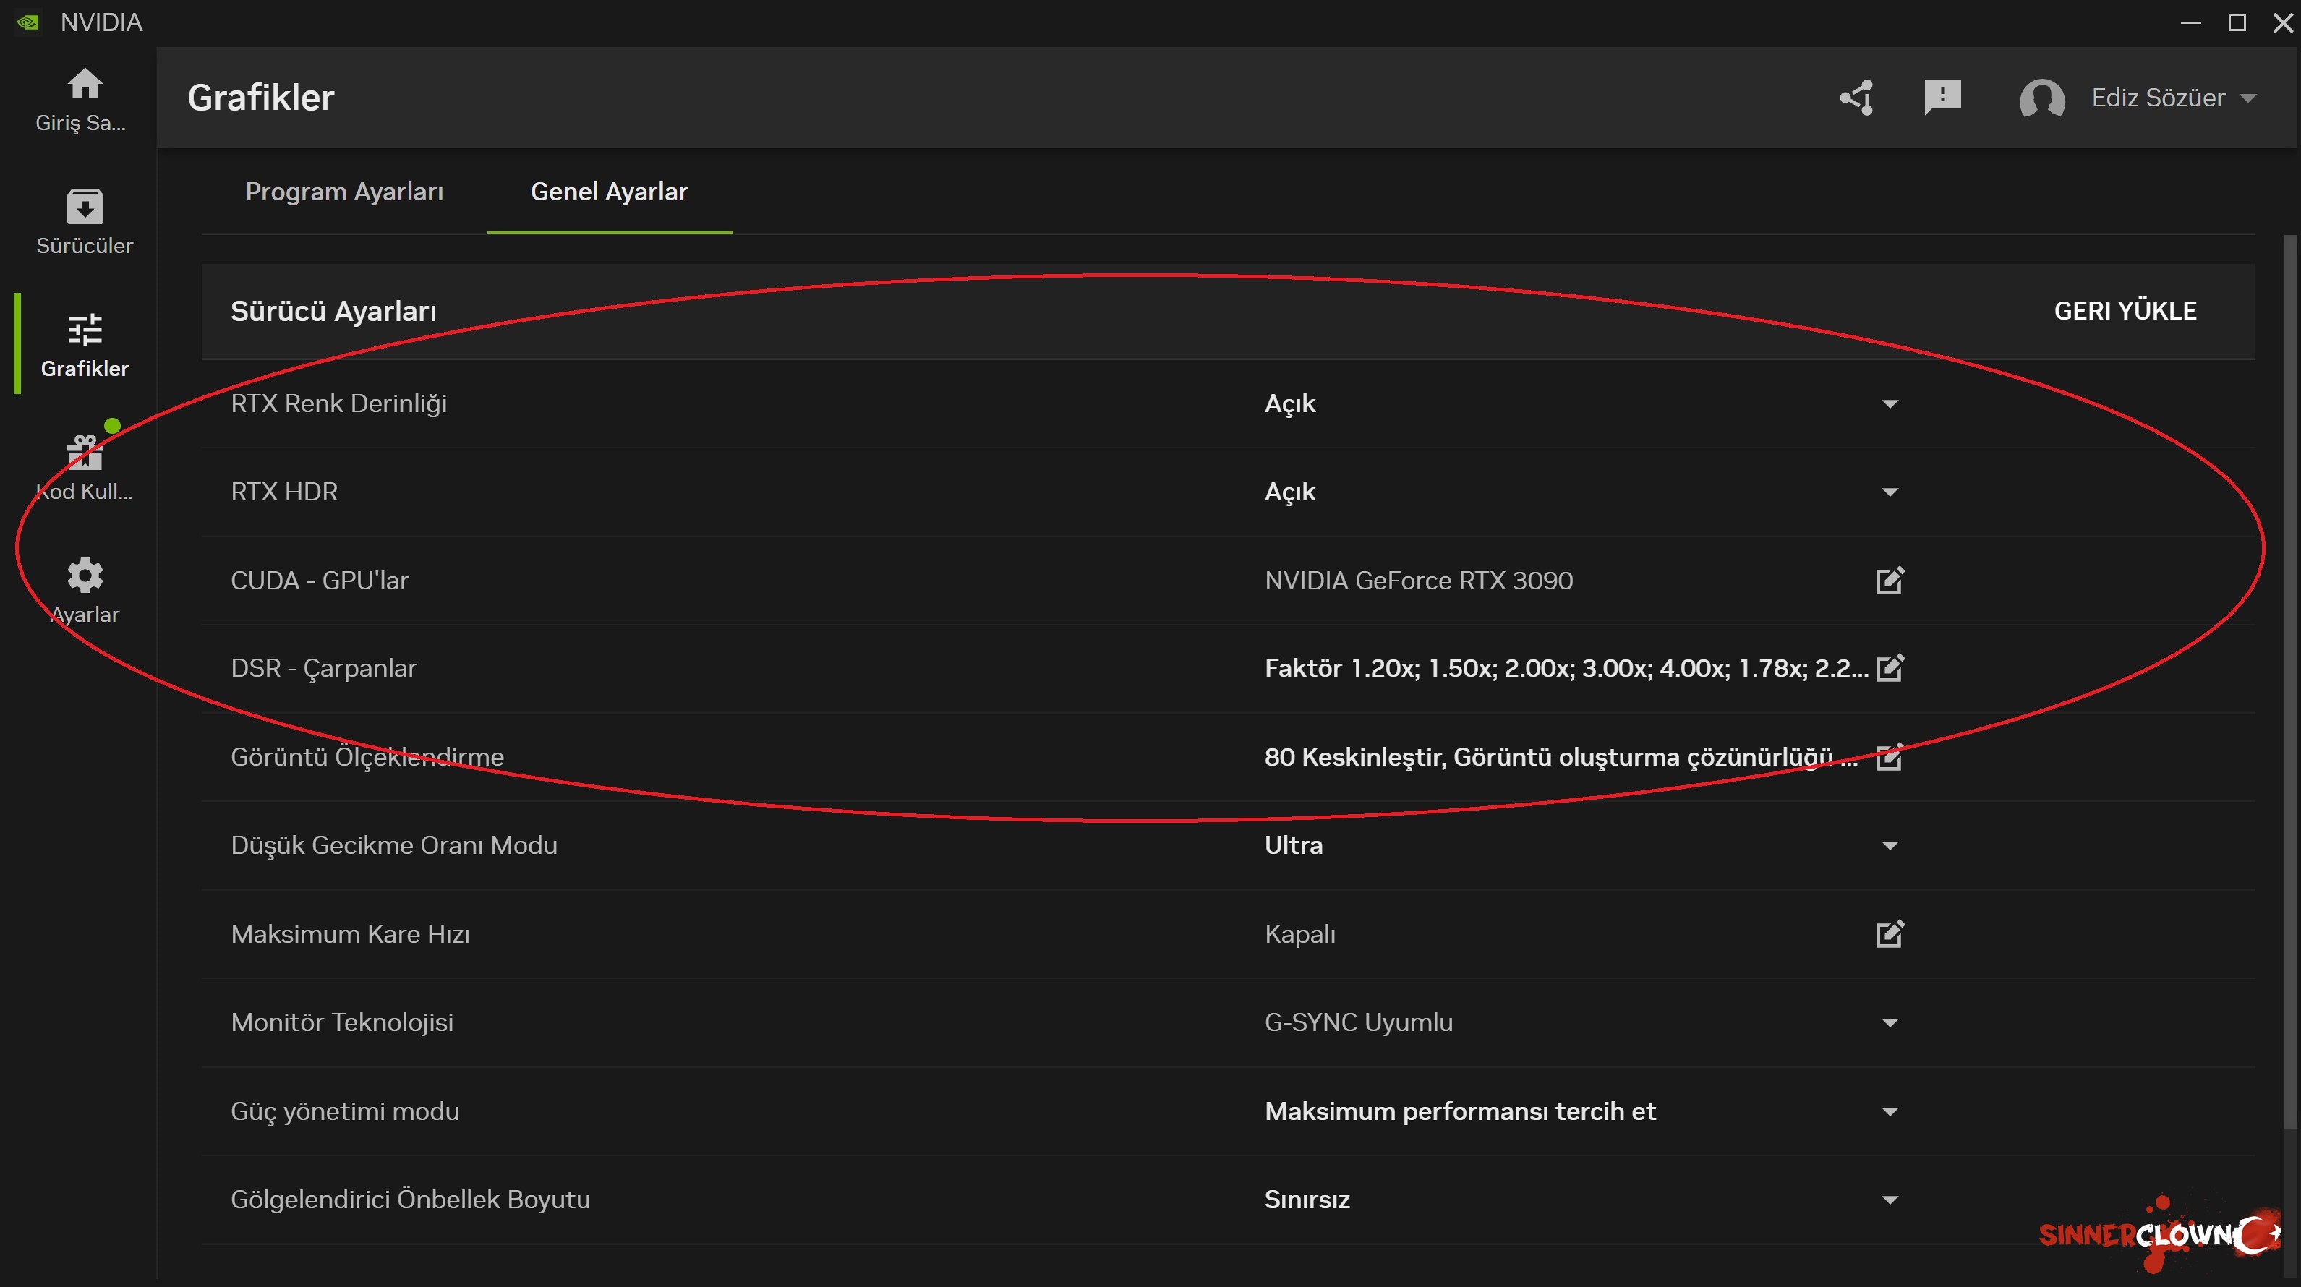Switch to the Program Ayarları tab
The image size is (2301, 1287).
(x=344, y=192)
